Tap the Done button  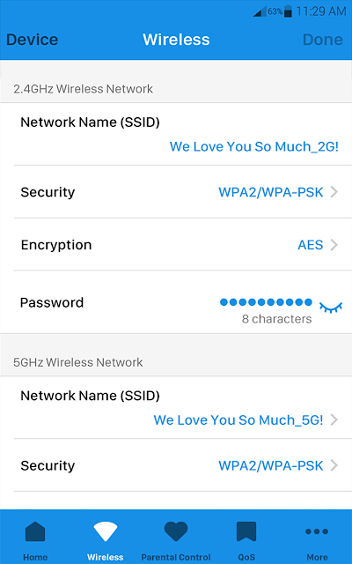click(323, 40)
